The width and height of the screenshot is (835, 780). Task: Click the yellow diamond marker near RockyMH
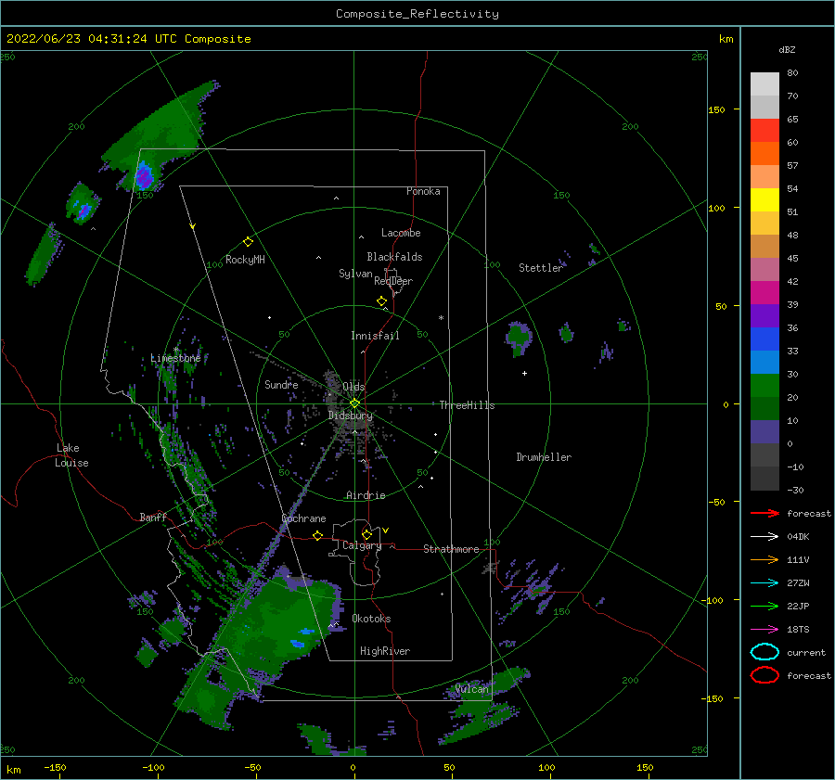click(x=248, y=242)
